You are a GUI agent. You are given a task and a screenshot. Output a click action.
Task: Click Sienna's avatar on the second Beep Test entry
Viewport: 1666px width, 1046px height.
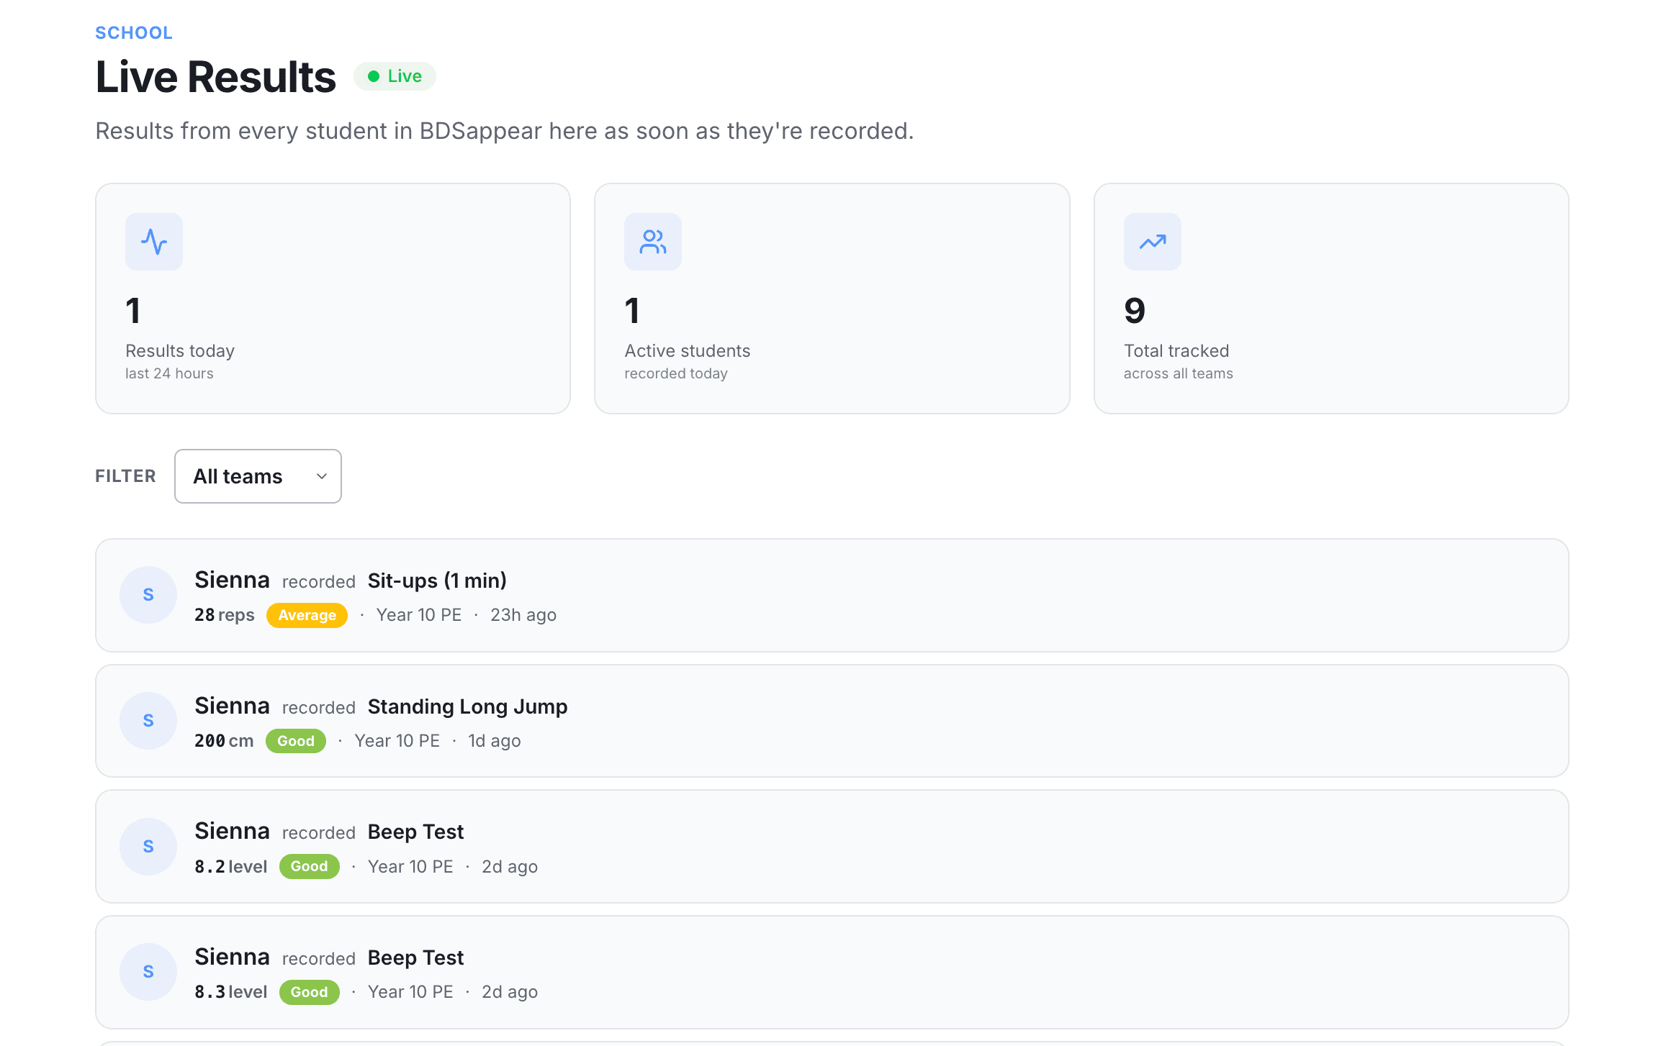coord(148,971)
